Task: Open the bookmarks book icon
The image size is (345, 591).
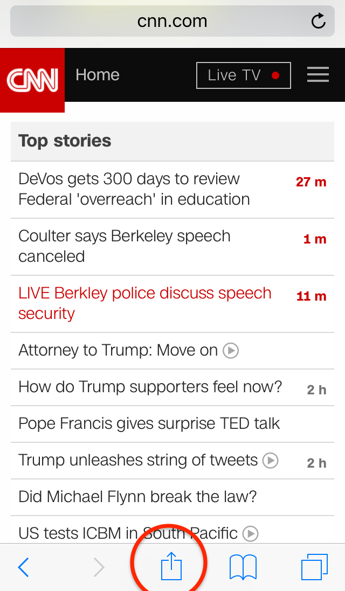Action: click(243, 567)
